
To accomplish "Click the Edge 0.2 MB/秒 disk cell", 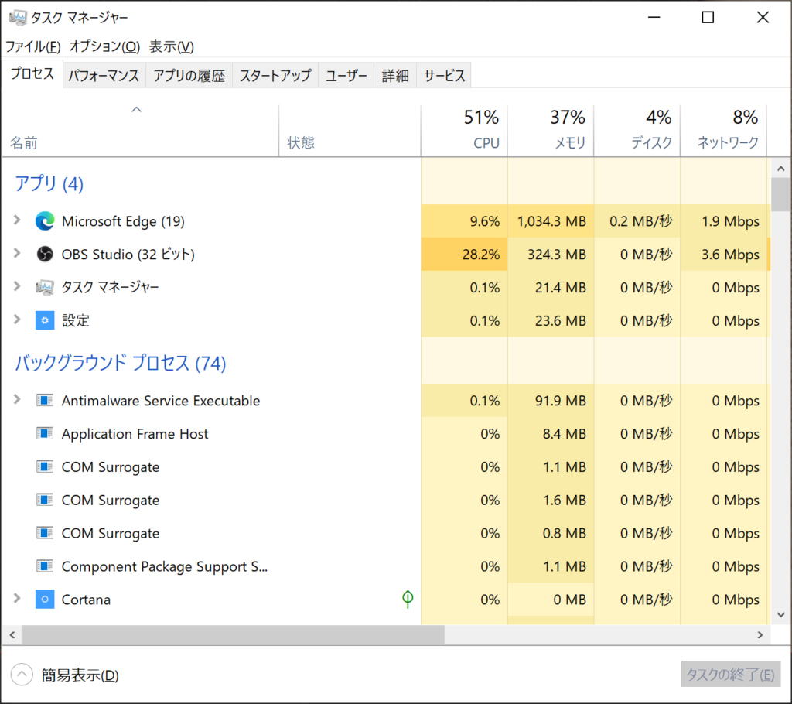I will click(x=637, y=221).
